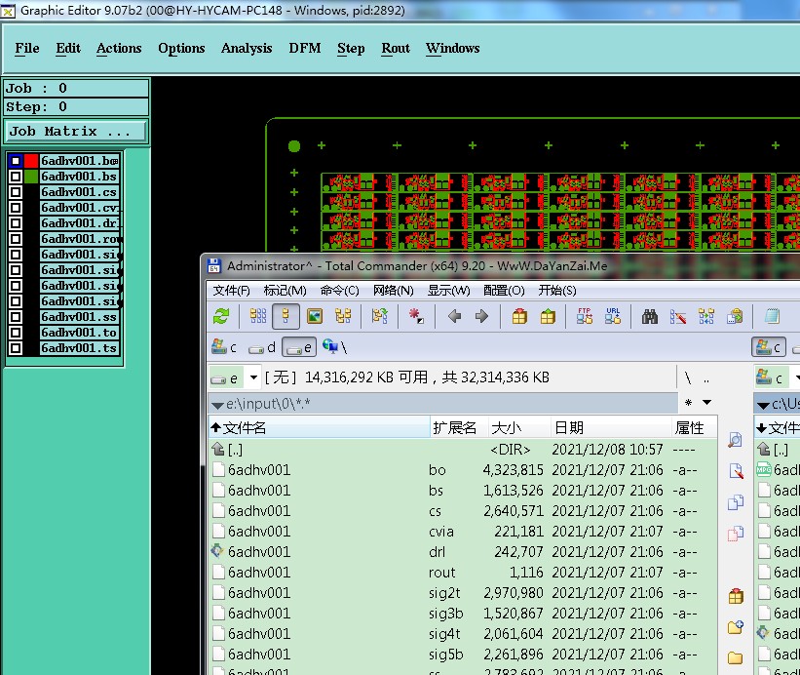The image size is (800, 675).
Task: Open the 配置(O) menu
Action: pyautogui.click(x=504, y=291)
